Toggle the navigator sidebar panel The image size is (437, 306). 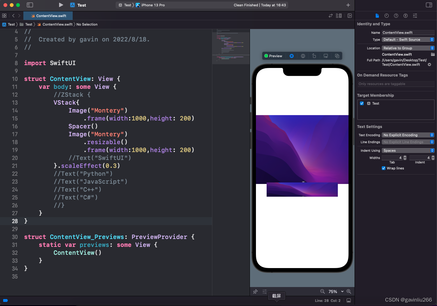coord(30,5)
